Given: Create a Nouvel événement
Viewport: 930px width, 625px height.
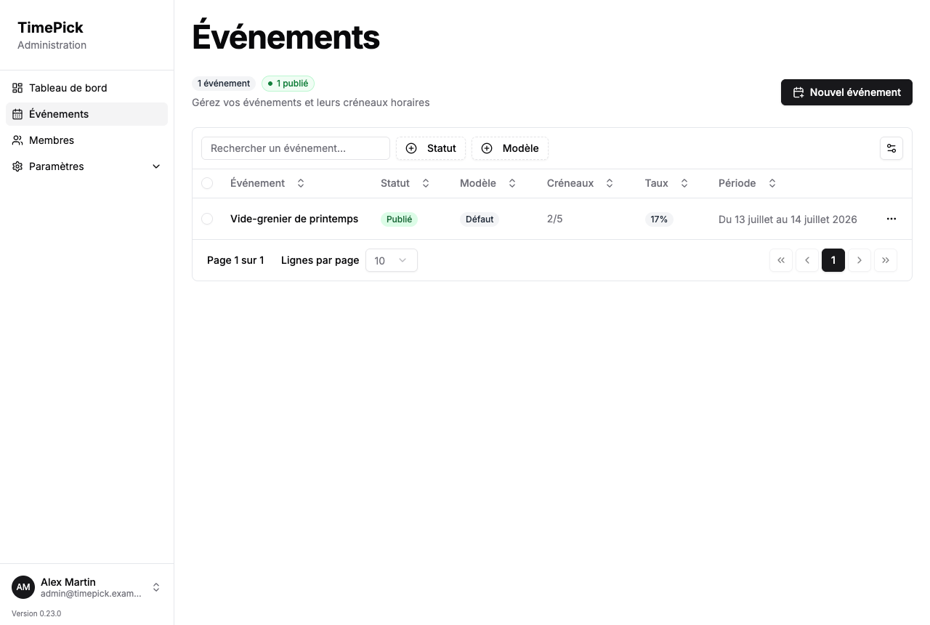Looking at the screenshot, I should coord(846,92).
